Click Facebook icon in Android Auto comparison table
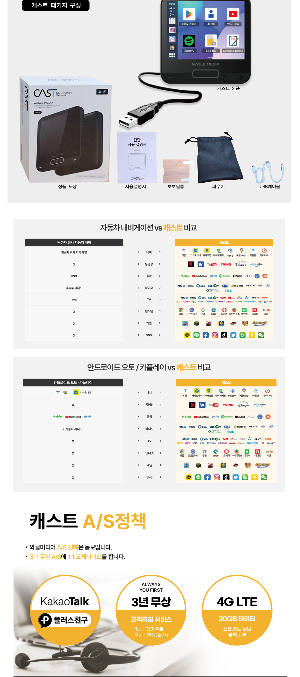Viewport: 300px width, 677px height. click(x=207, y=477)
